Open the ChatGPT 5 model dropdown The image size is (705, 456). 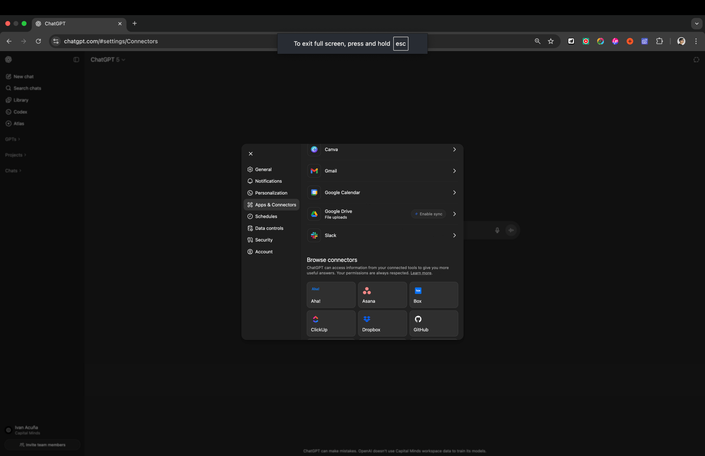coord(108,60)
